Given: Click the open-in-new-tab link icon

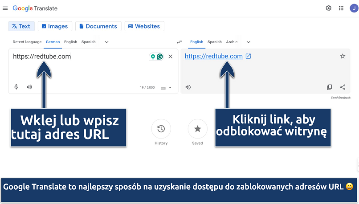Looking at the screenshot, I should pyautogui.click(x=248, y=56).
